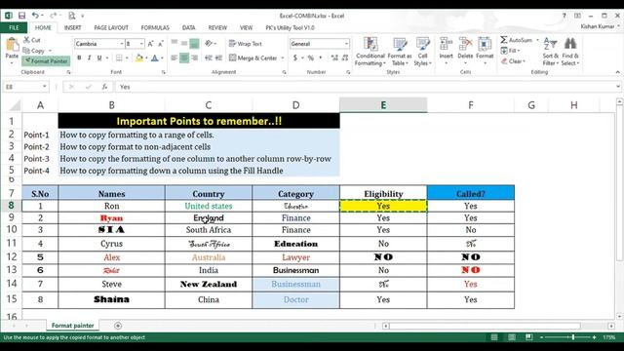Toggle Italic formatting
Viewport: 624px width, 351px height.
point(89,58)
